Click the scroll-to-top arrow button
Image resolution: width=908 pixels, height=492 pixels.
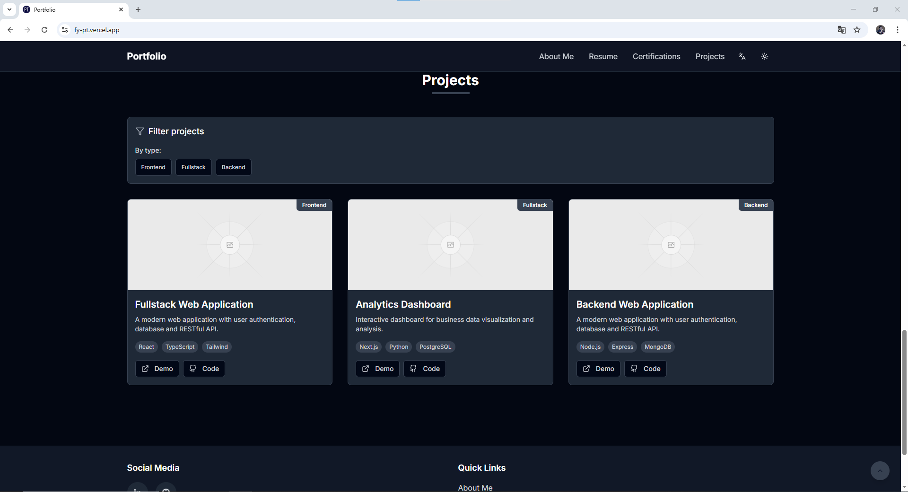coord(879,471)
